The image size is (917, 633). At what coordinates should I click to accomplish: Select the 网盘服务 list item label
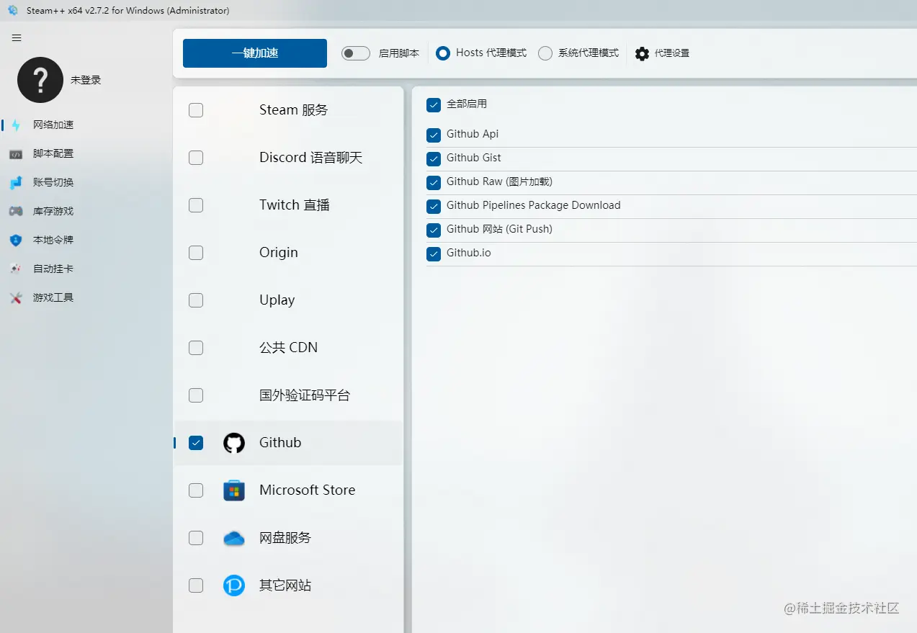click(285, 538)
